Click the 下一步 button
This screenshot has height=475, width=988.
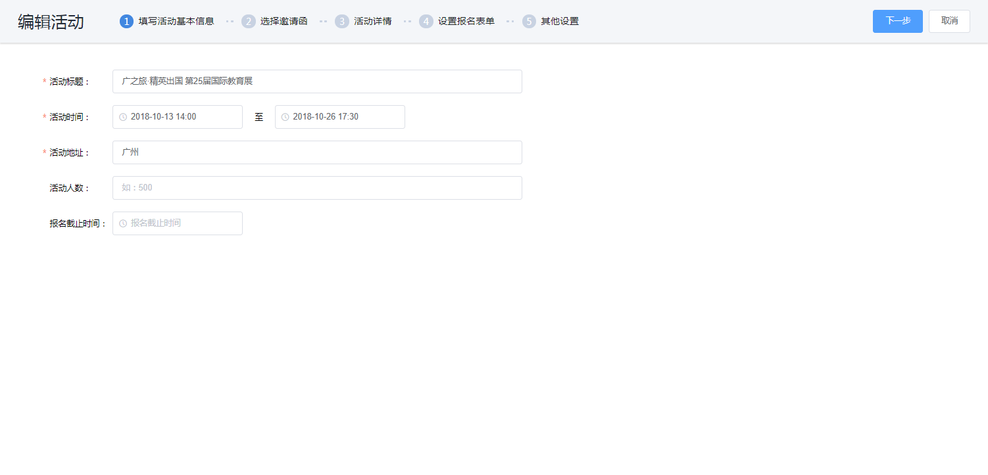(x=897, y=21)
